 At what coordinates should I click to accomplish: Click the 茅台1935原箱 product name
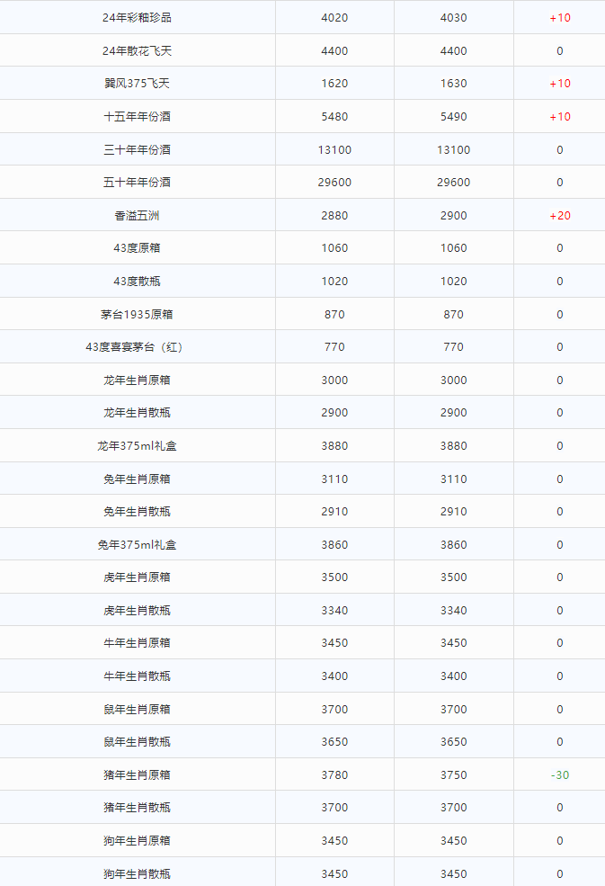click(x=137, y=314)
